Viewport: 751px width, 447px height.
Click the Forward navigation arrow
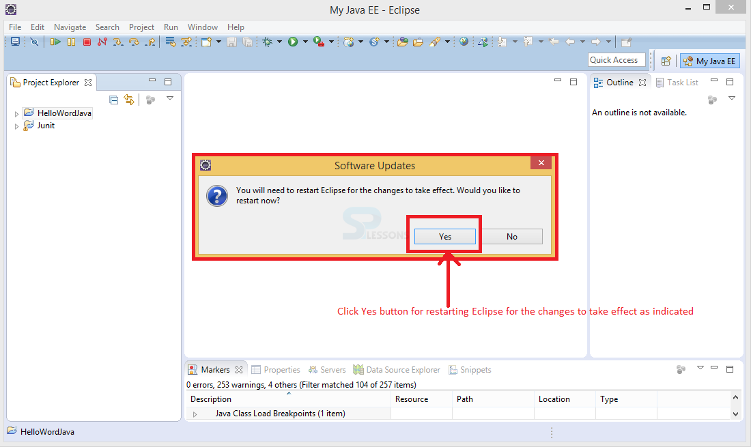pyautogui.click(x=596, y=42)
